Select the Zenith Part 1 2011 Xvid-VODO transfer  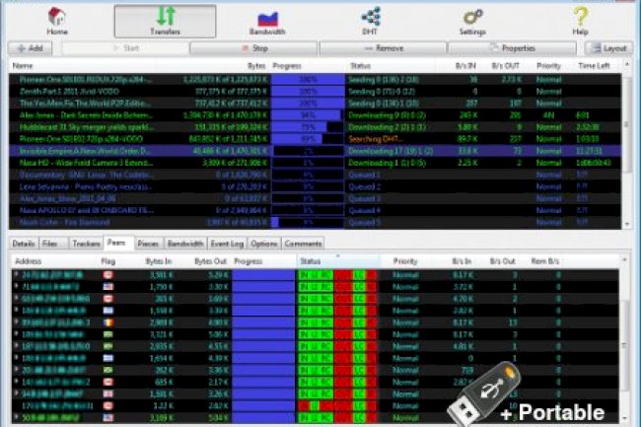315,92
